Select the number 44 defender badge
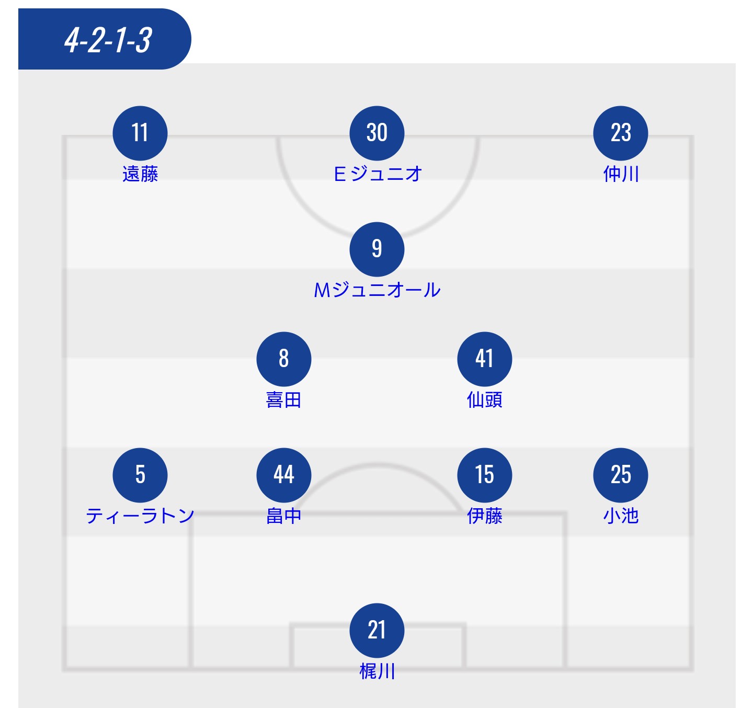 pyautogui.click(x=283, y=475)
